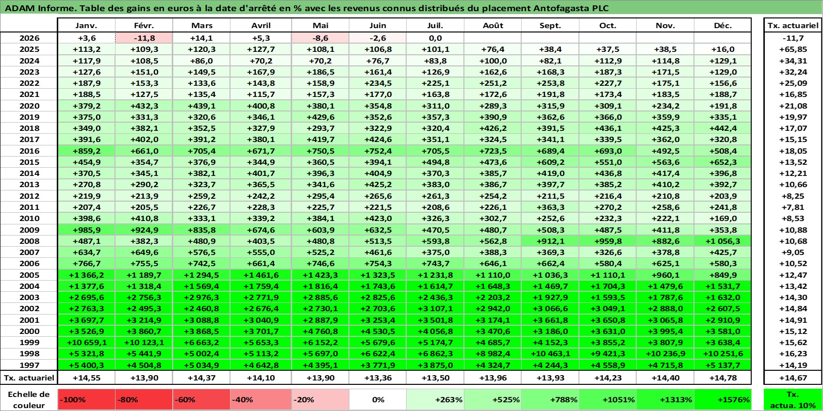
Task: Select the +10 659,1 cell for January 1999
Action: point(86,342)
